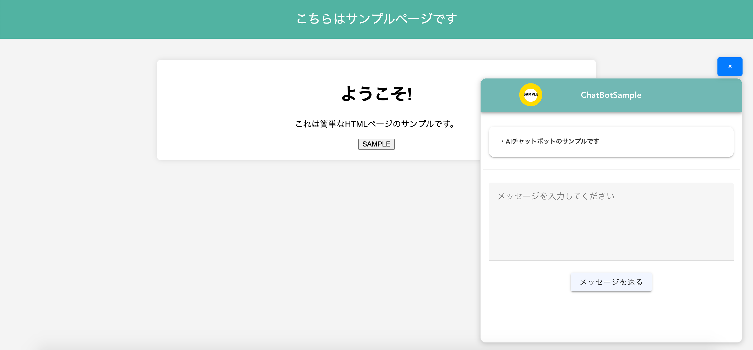Click the SAMPLE button on the welcome card

(x=376, y=144)
